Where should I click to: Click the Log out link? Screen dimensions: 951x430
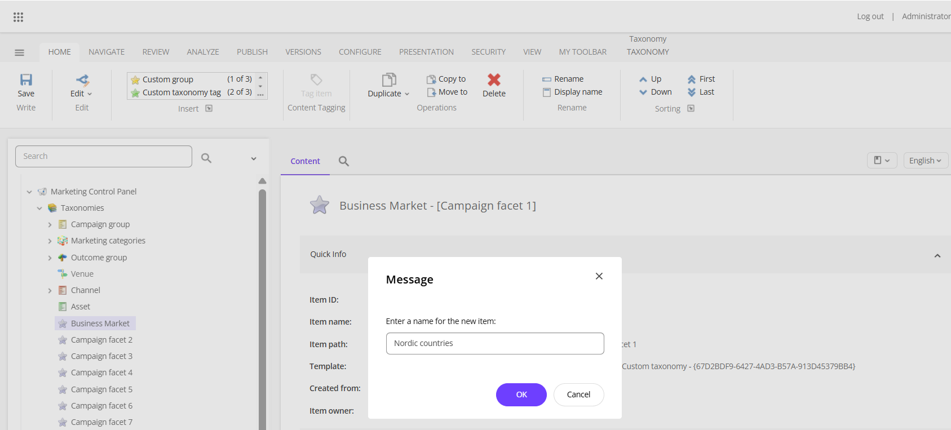tap(870, 16)
